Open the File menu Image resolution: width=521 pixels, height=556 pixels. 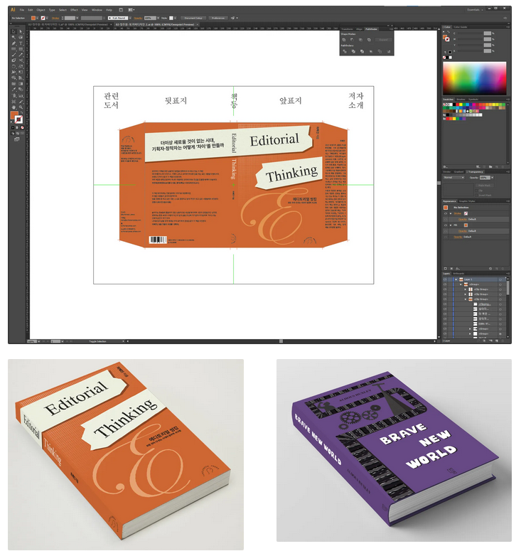22,10
